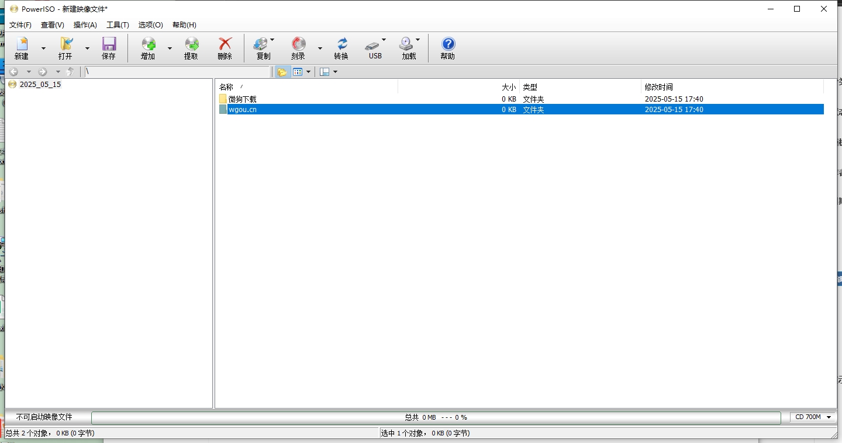Expand the 打开 dropdown arrow
Screen dimensions: 842x443
click(88, 48)
